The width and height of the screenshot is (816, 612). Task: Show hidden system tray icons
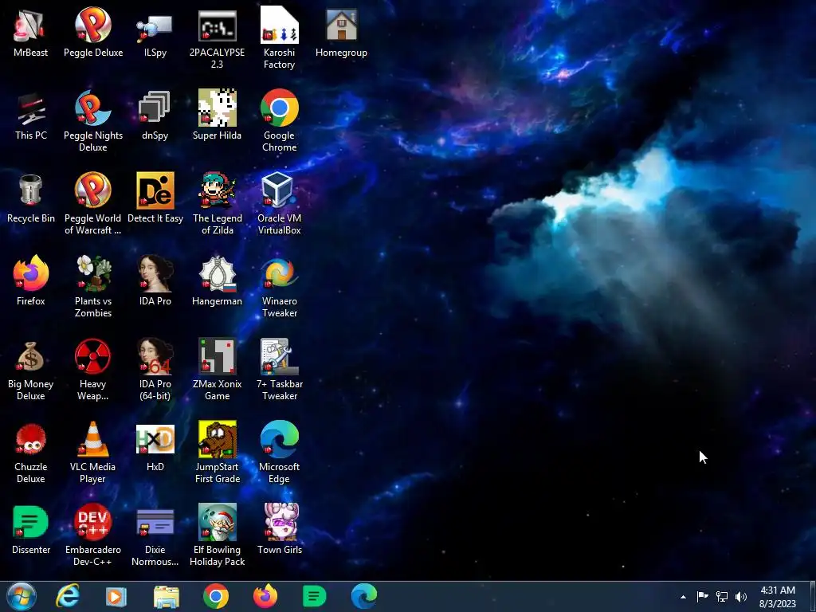[x=683, y=597]
